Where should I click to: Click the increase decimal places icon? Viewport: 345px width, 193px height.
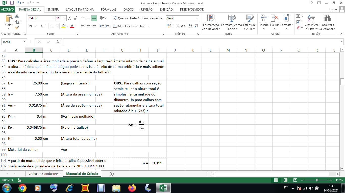(x=190, y=26)
